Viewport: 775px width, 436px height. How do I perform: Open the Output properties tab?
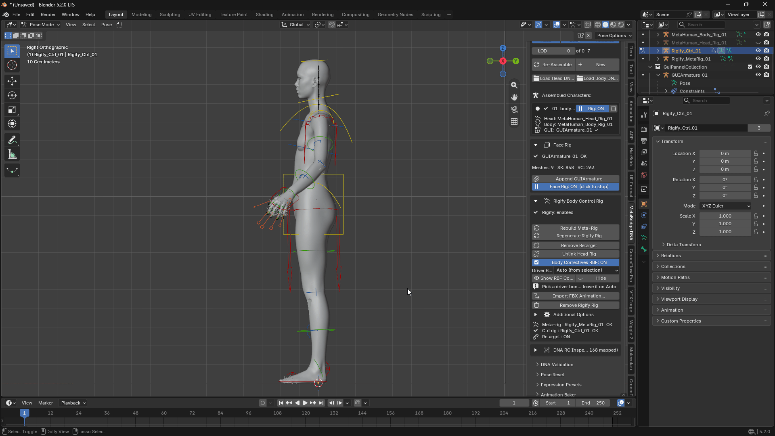coord(644,141)
